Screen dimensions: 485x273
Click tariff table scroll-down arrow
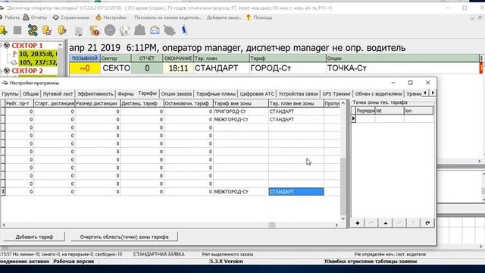point(343,218)
